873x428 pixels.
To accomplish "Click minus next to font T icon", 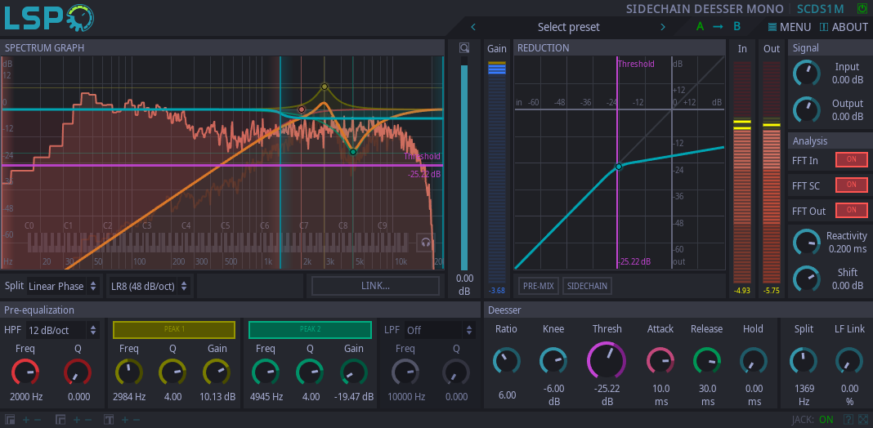I will pos(137,419).
